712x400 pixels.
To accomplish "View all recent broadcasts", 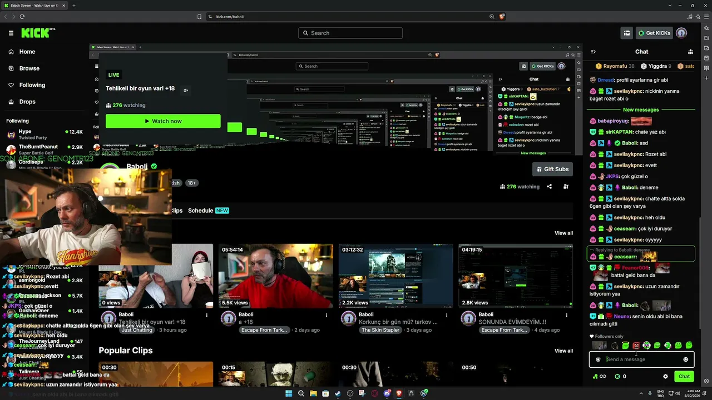I will click(563, 233).
